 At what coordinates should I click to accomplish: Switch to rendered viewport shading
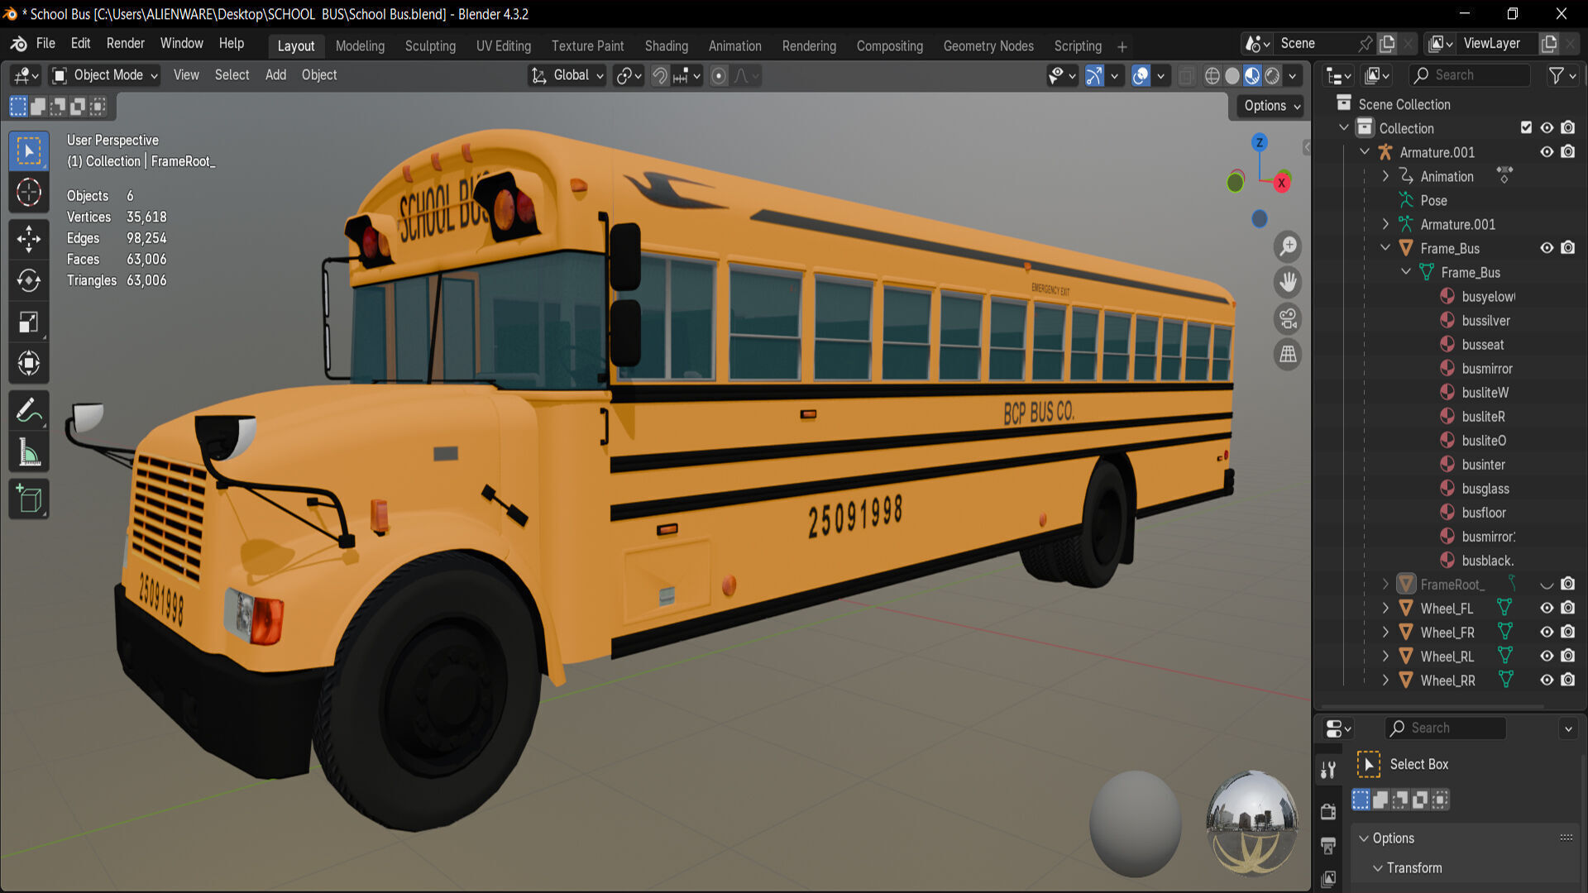1272,76
